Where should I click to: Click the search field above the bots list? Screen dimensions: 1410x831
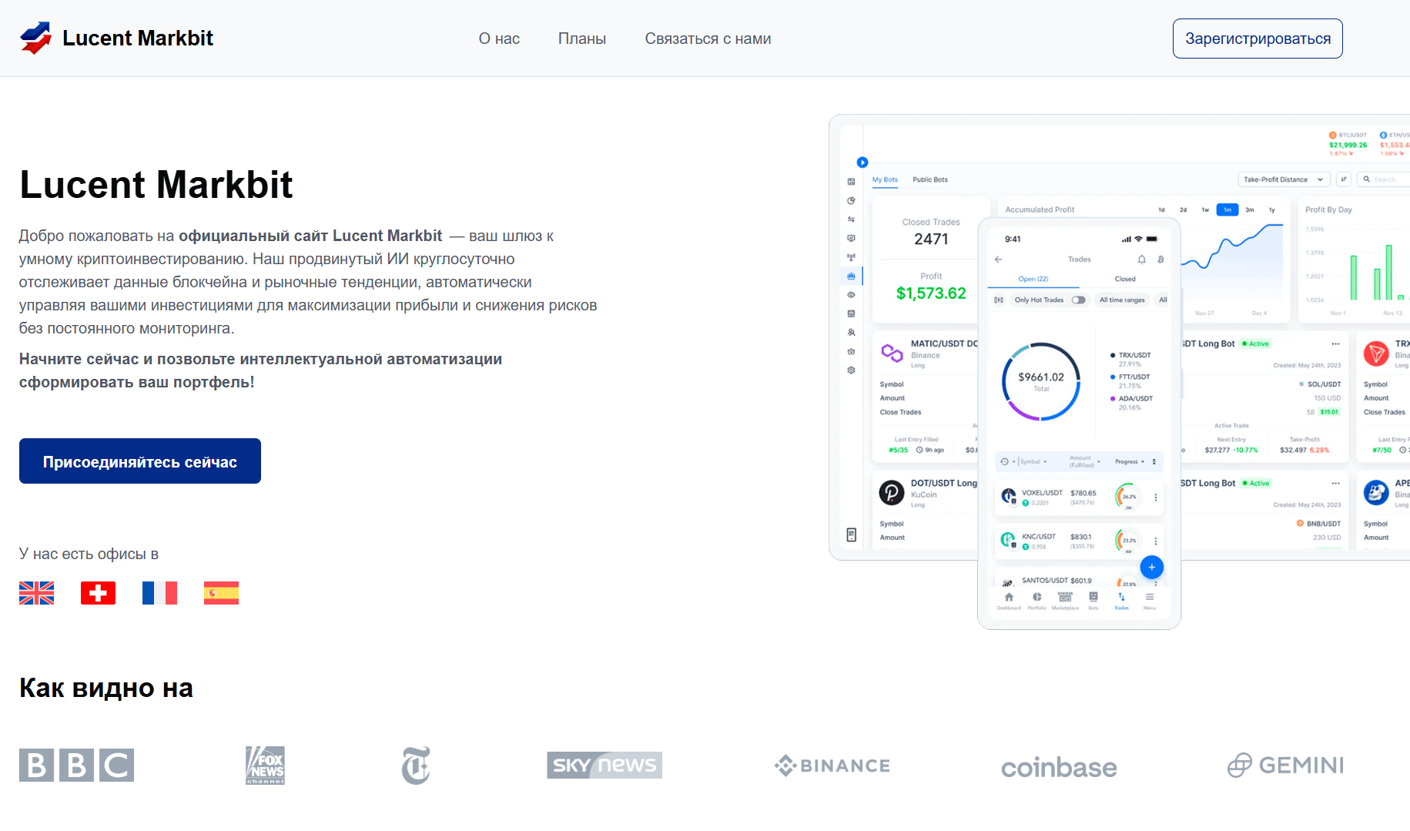click(1383, 179)
